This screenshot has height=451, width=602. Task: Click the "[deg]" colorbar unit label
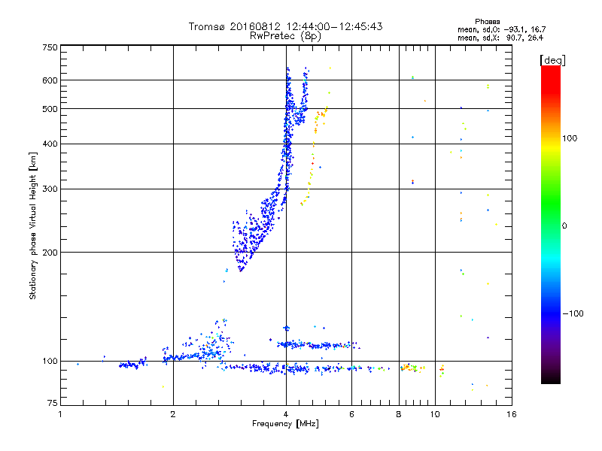click(552, 60)
